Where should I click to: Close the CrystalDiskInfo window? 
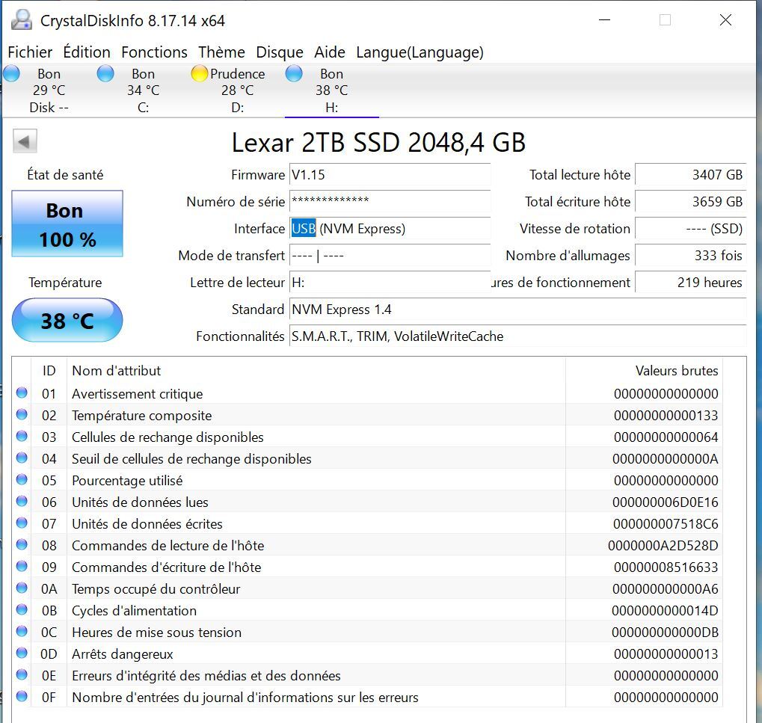pyautogui.click(x=725, y=20)
